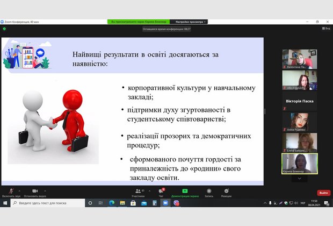The image size is (333, 226).
Task: Launch Microsoft Edge from taskbar
Action: coord(112,203)
